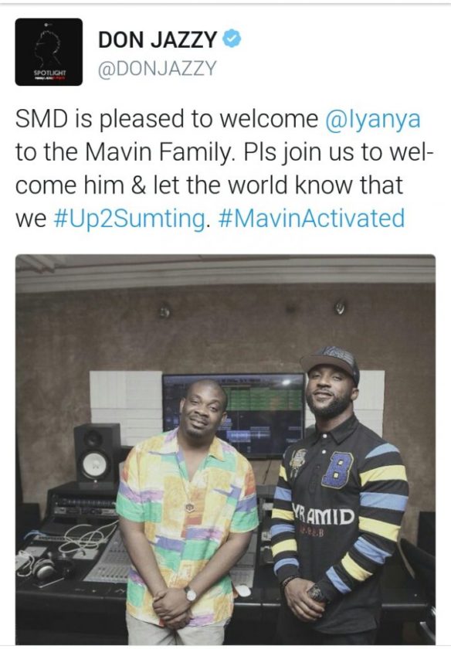Image resolution: width=451 pixels, height=649 pixels.
Task: Click the letter B patch on sweater
Action: coord(337,470)
